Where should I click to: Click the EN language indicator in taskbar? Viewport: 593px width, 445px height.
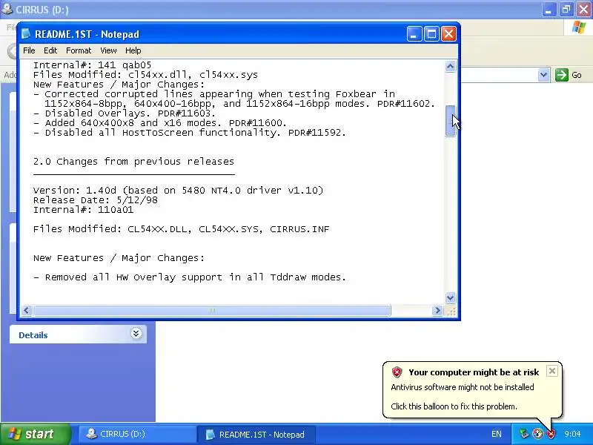[496, 434]
